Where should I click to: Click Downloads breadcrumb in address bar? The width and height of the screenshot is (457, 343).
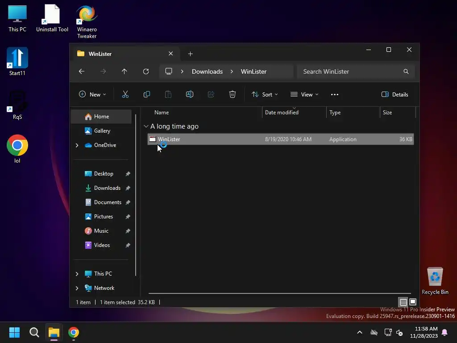207,71
